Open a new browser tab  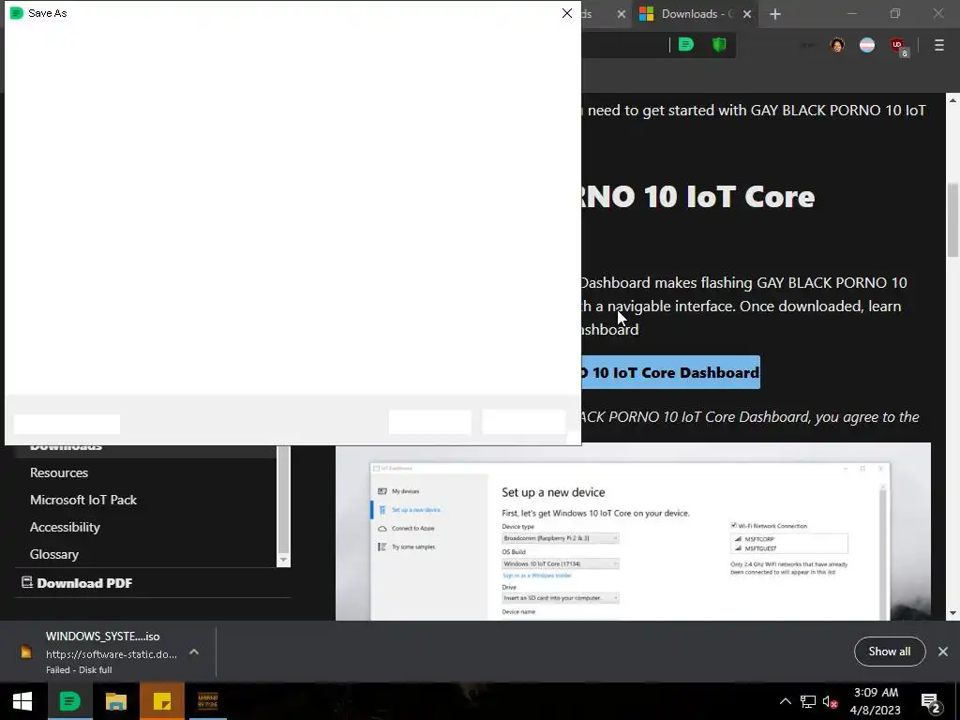coord(775,14)
